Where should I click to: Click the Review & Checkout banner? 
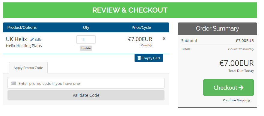pos(130,10)
